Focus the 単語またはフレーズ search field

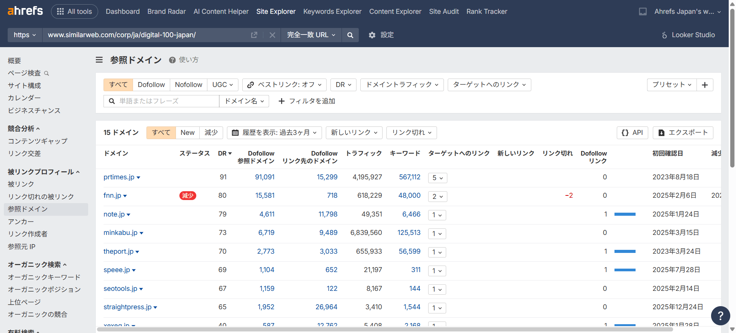(x=161, y=101)
